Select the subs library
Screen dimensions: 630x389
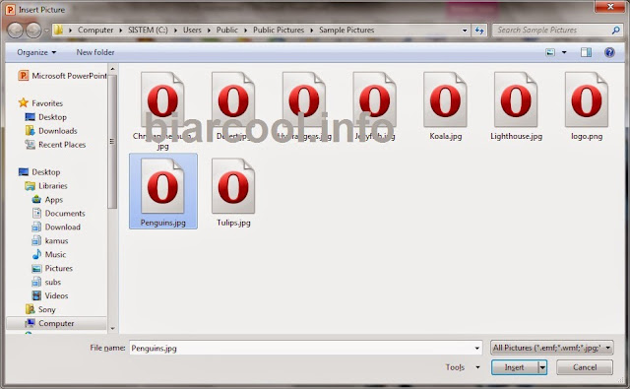pos(46,282)
